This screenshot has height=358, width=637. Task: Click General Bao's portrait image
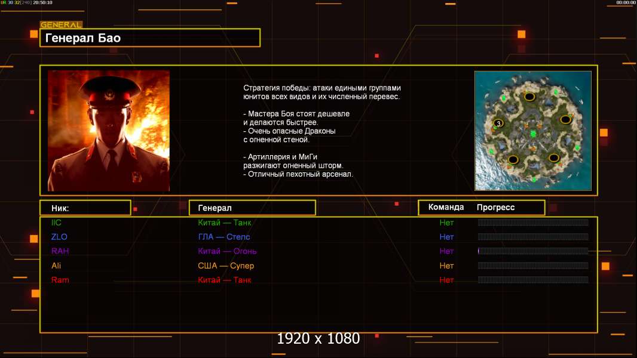(x=109, y=131)
